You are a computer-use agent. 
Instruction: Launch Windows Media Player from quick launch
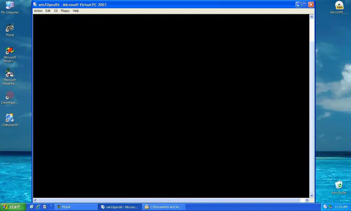coord(45,207)
